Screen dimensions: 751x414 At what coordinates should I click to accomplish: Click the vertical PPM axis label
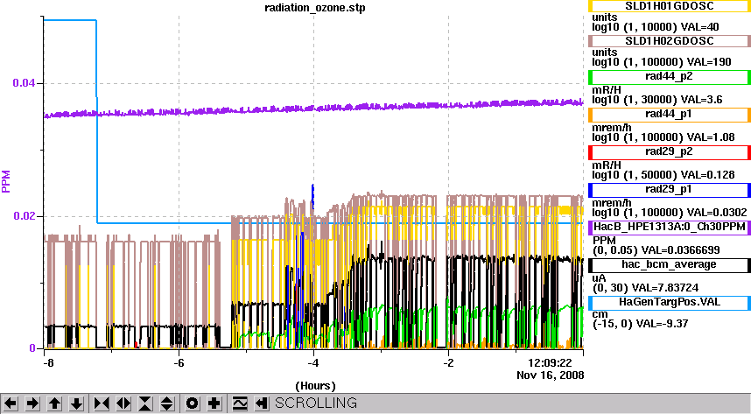point(6,181)
